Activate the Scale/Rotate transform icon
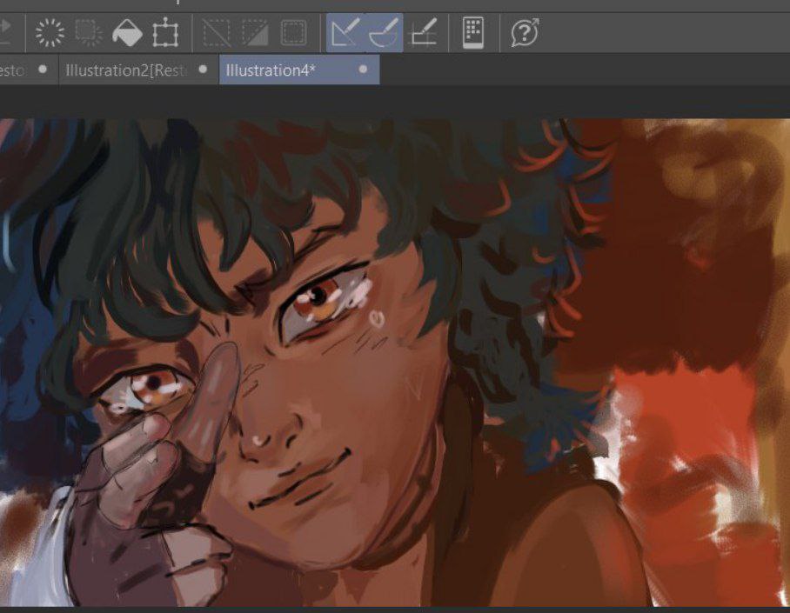Screen dimensions: 790x613 pos(164,34)
